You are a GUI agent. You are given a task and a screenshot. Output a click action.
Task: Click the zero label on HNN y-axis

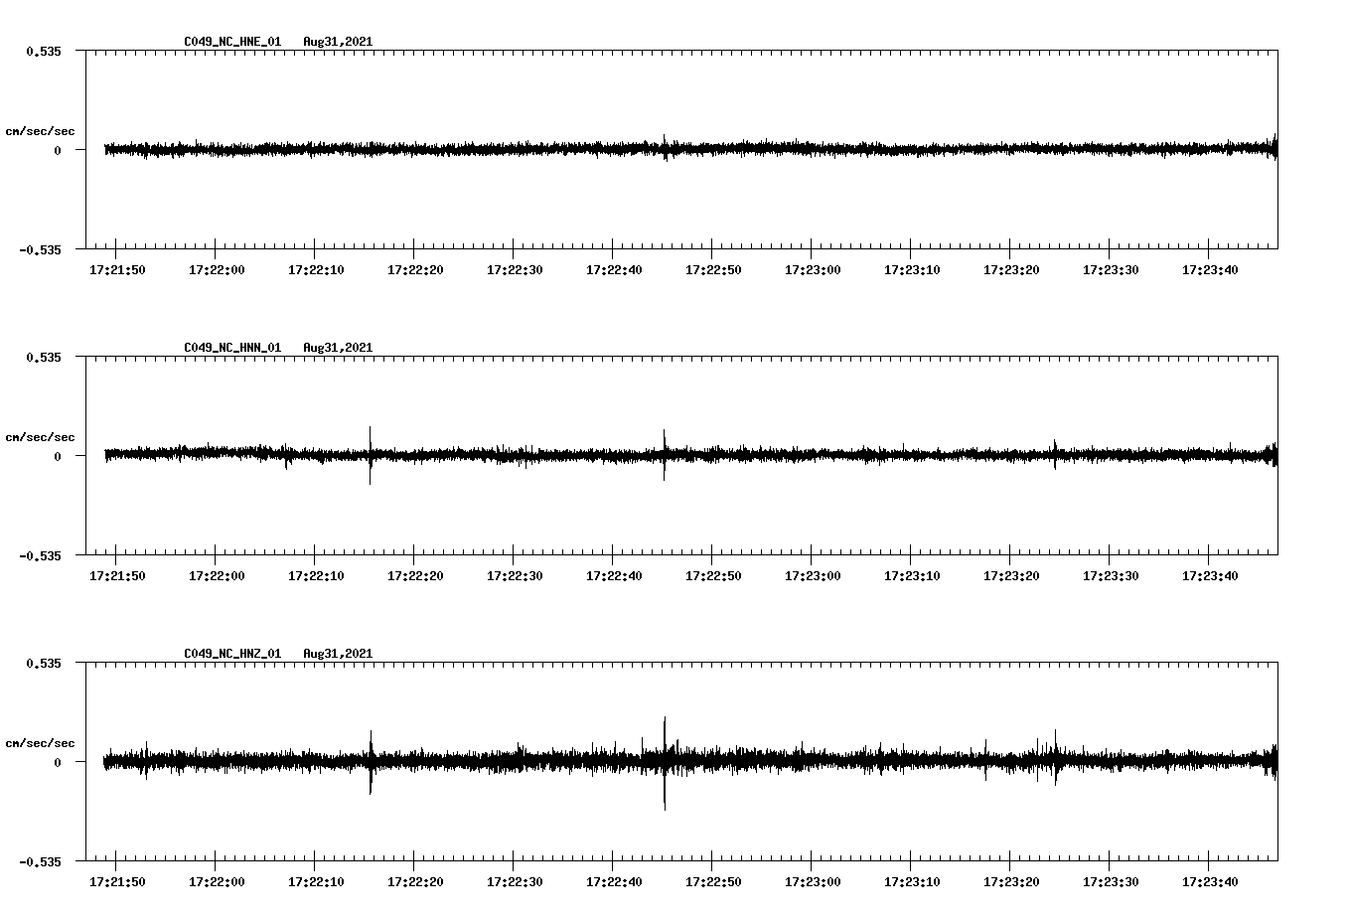point(58,456)
